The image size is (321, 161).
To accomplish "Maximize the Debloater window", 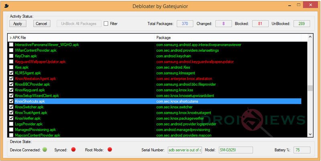I will (299, 5).
